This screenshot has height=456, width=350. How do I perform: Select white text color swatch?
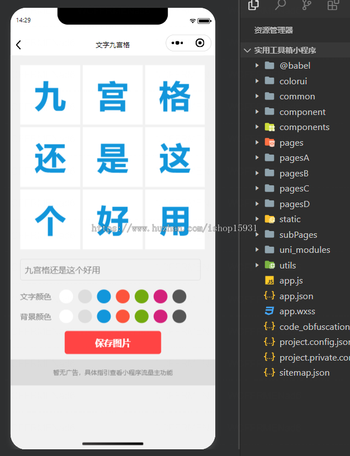[66, 296]
